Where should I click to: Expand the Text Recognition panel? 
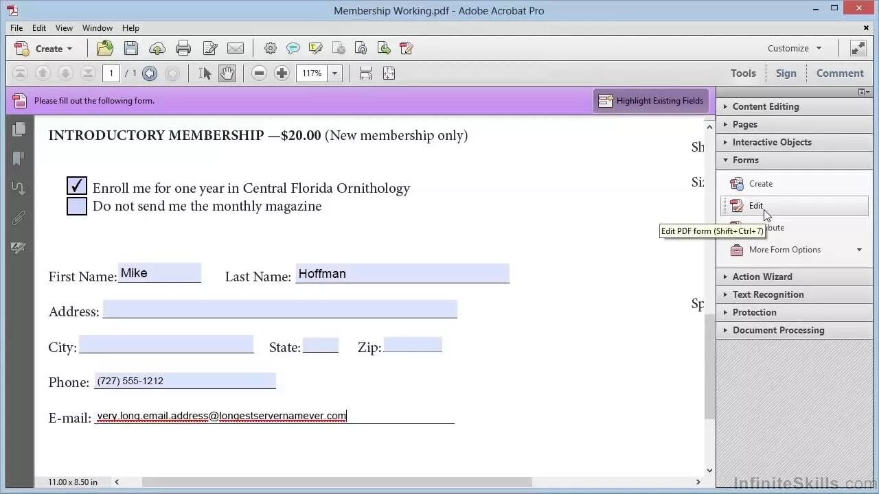tap(795, 294)
